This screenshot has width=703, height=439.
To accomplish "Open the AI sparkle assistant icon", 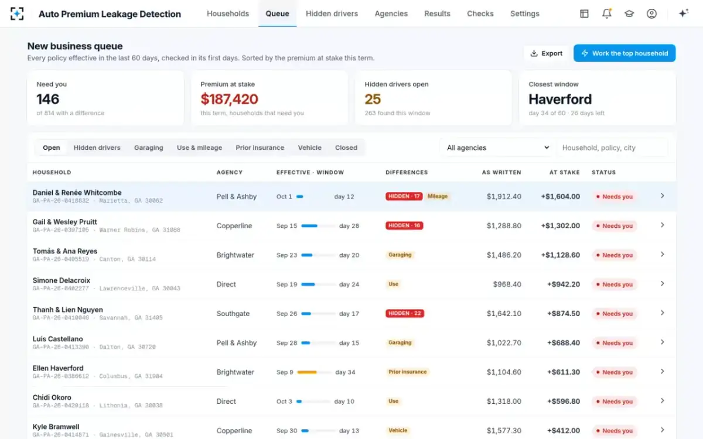I will point(683,13).
